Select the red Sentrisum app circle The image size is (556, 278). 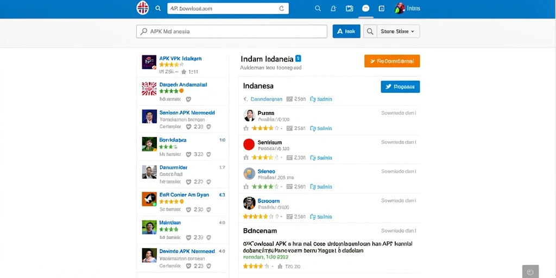(249, 144)
